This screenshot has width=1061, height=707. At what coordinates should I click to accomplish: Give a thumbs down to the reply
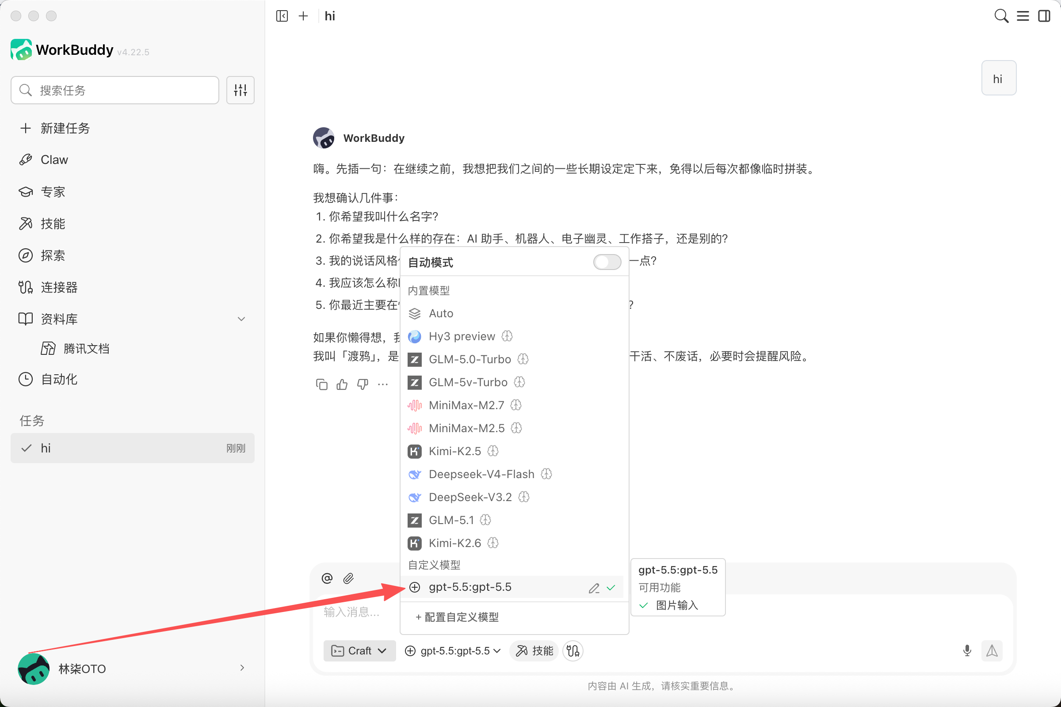[x=363, y=384]
